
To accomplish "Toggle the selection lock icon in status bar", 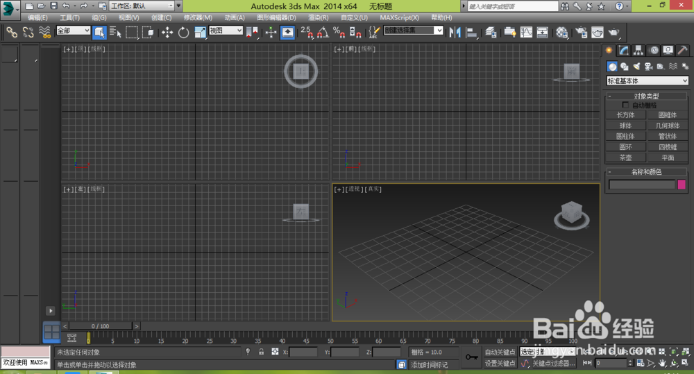I will pyautogui.click(x=261, y=352).
